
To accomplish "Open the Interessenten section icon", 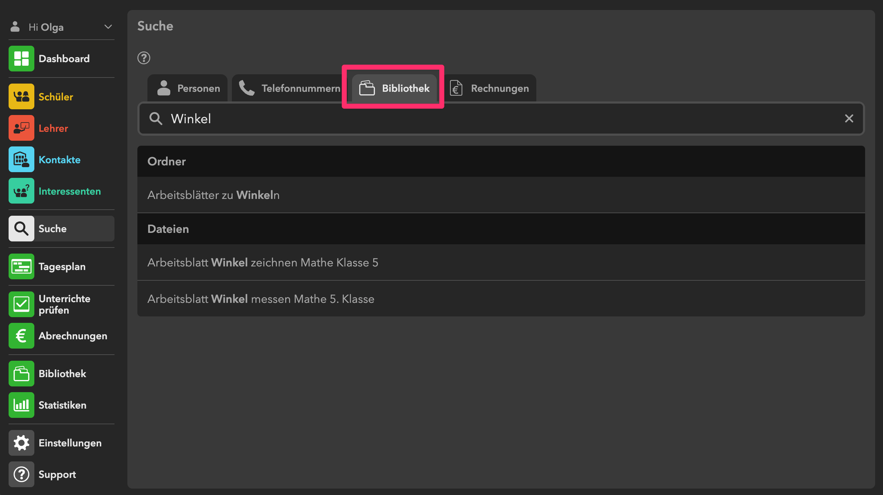I will tap(21, 191).
